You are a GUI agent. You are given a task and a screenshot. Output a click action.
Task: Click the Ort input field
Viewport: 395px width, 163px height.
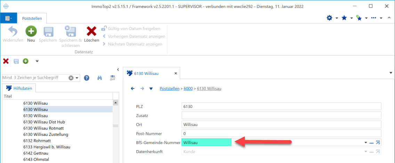(281, 124)
